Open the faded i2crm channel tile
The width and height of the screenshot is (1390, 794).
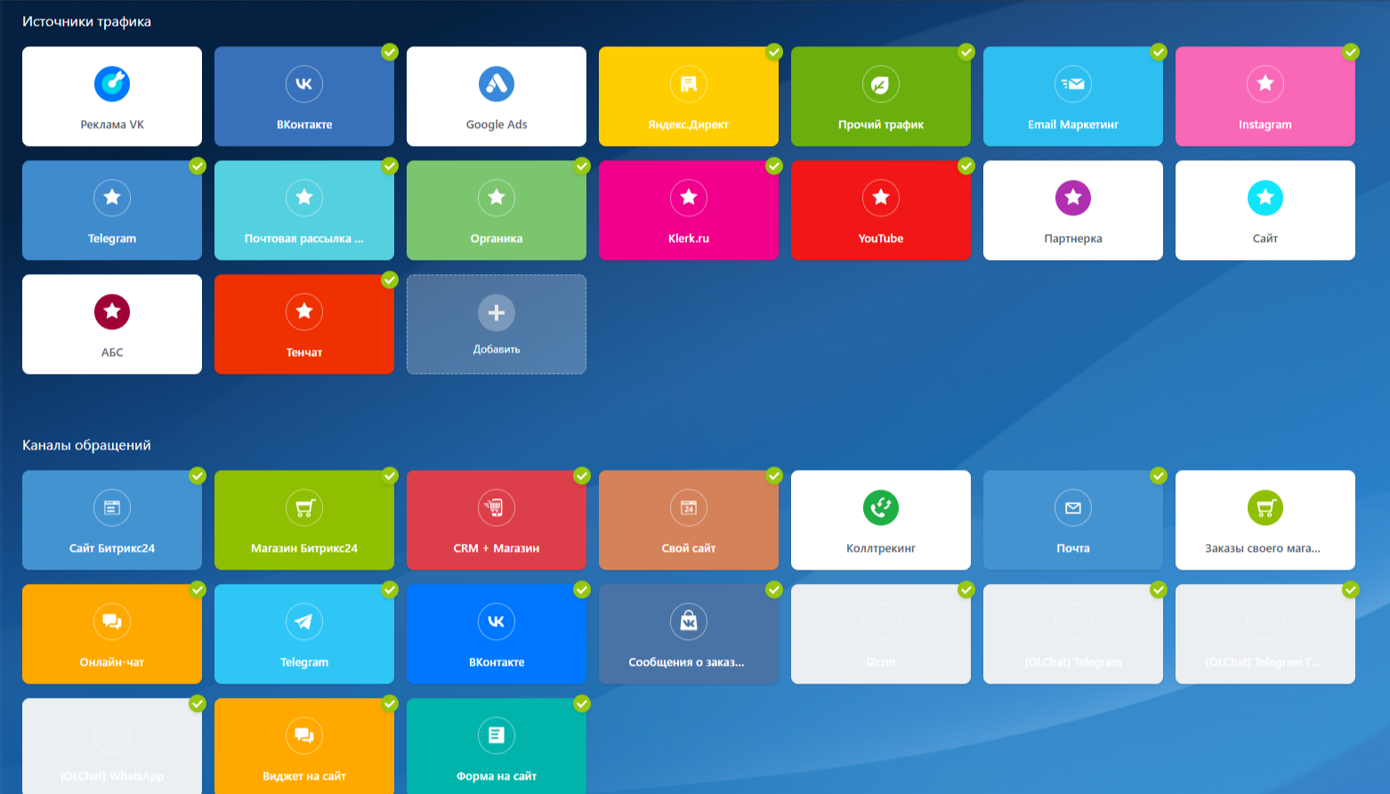tap(881, 634)
